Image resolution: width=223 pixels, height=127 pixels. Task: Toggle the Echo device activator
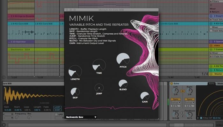point(171,84)
